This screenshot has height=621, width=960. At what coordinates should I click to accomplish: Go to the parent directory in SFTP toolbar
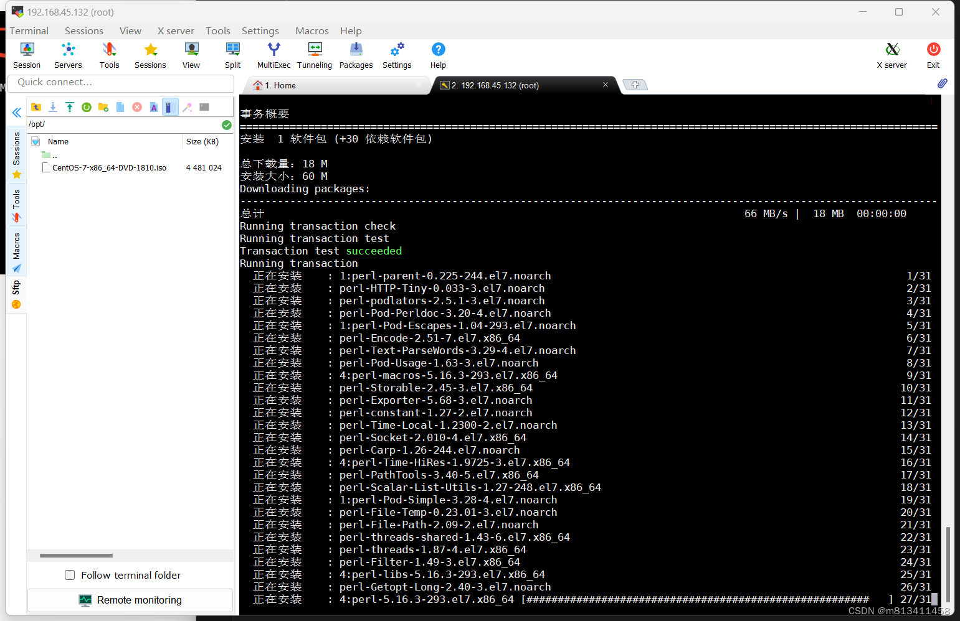[x=36, y=107]
